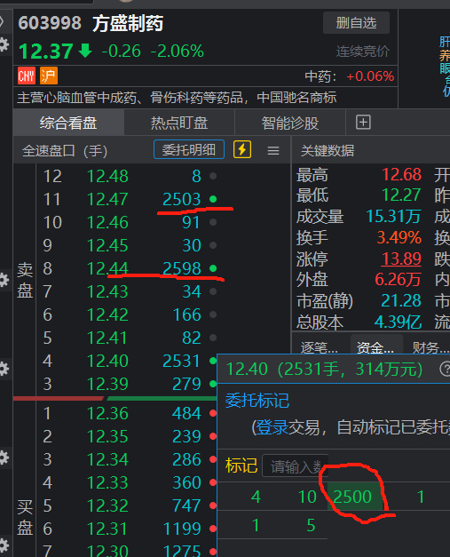The width and height of the screenshot is (450, 557).
Task: Click gray dot beside 12.48 sell order
Action: point(213,176)
